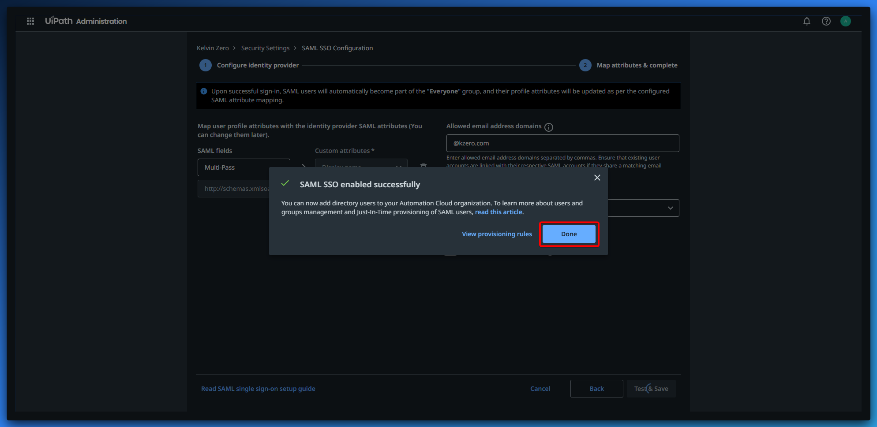Click the UiPath Administration logo

pyautogui.click(x=86, y=21)
